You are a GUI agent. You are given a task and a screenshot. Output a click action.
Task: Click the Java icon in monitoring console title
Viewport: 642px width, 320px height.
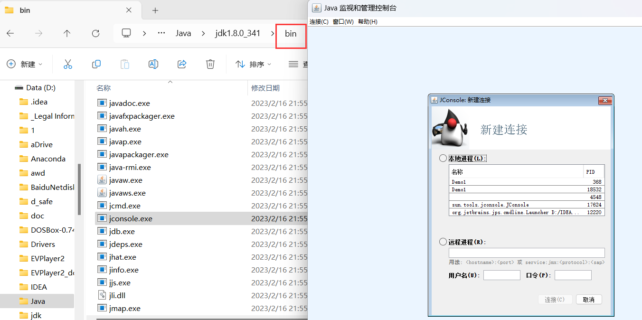pos(317,8)
